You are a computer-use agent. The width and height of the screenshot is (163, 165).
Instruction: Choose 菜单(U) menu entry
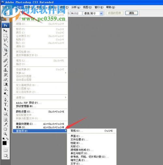point(40,127)
